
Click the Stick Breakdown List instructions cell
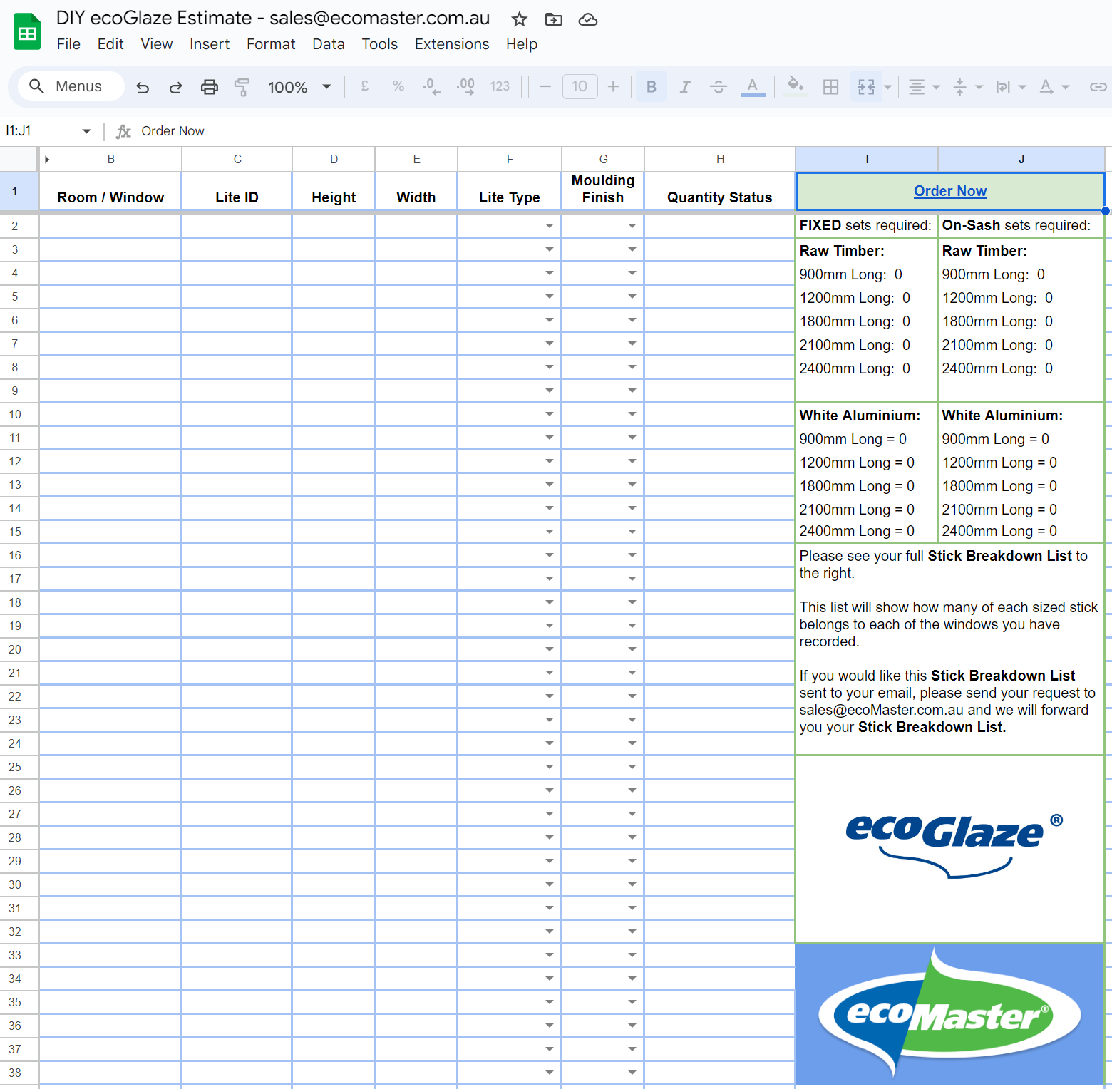point(950,649)
